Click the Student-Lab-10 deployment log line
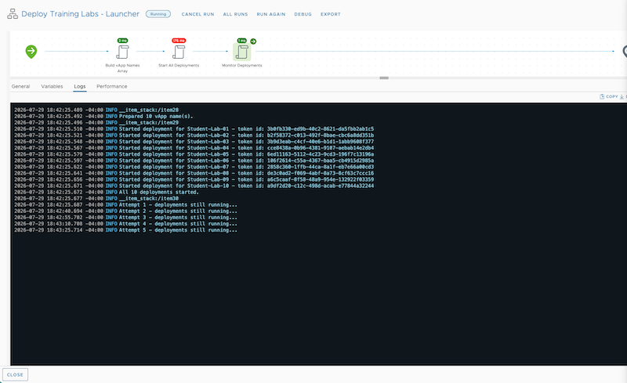627x383 pixels. [x=194, y=186]
